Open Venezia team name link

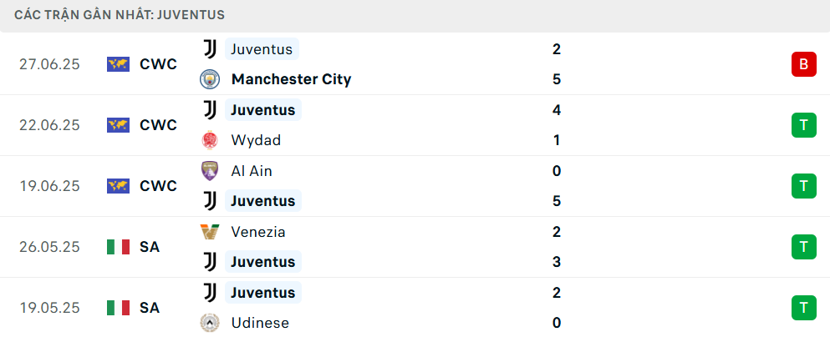pyautogui.click(x=257, y=231)
